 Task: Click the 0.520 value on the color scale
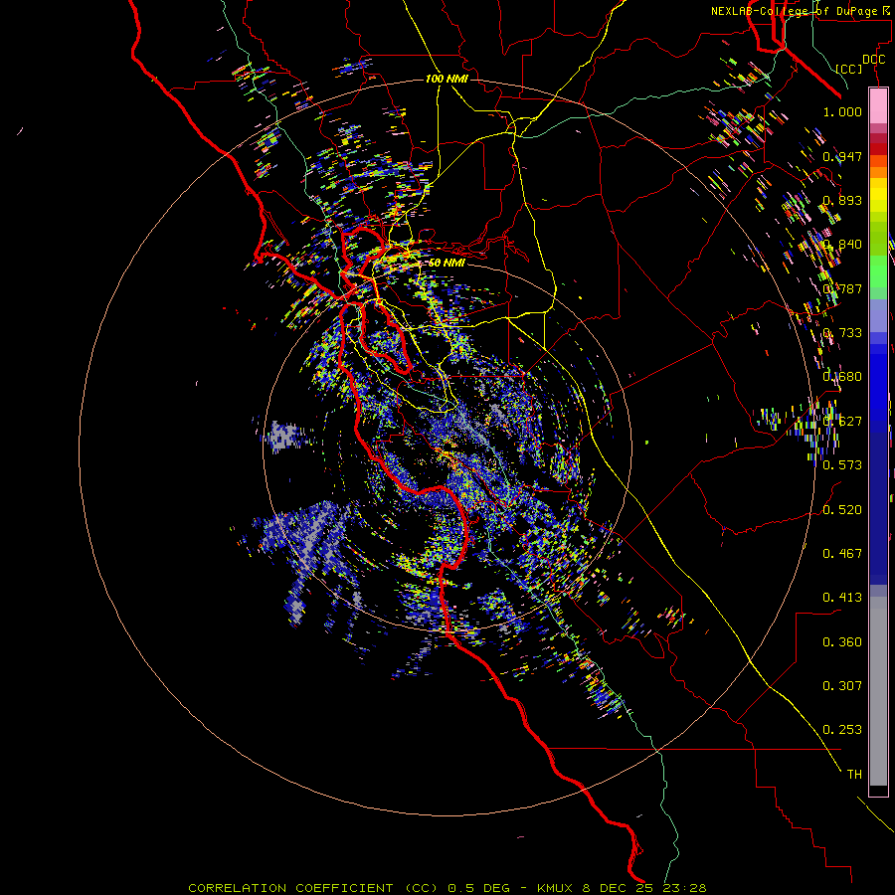(x=842, y=510)
